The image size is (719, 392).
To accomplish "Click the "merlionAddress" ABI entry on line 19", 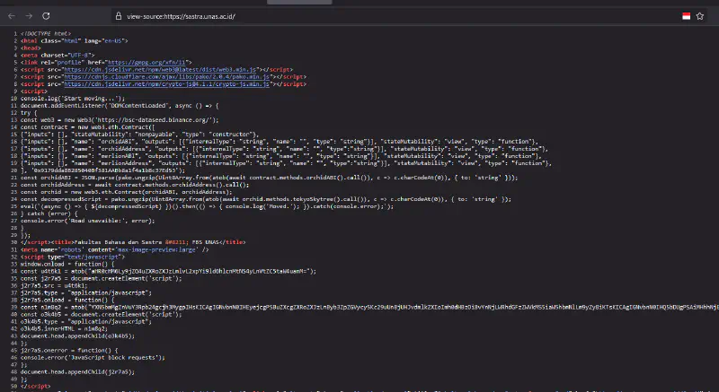I will pyautogui.click(x=286, y=163).
